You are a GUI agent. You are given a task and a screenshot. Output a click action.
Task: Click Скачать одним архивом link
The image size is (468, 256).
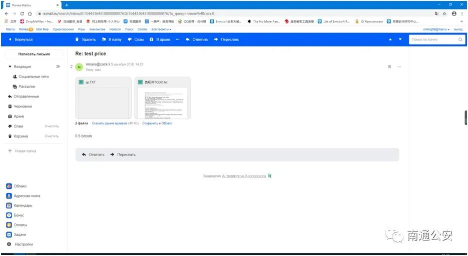coord(110,123)
